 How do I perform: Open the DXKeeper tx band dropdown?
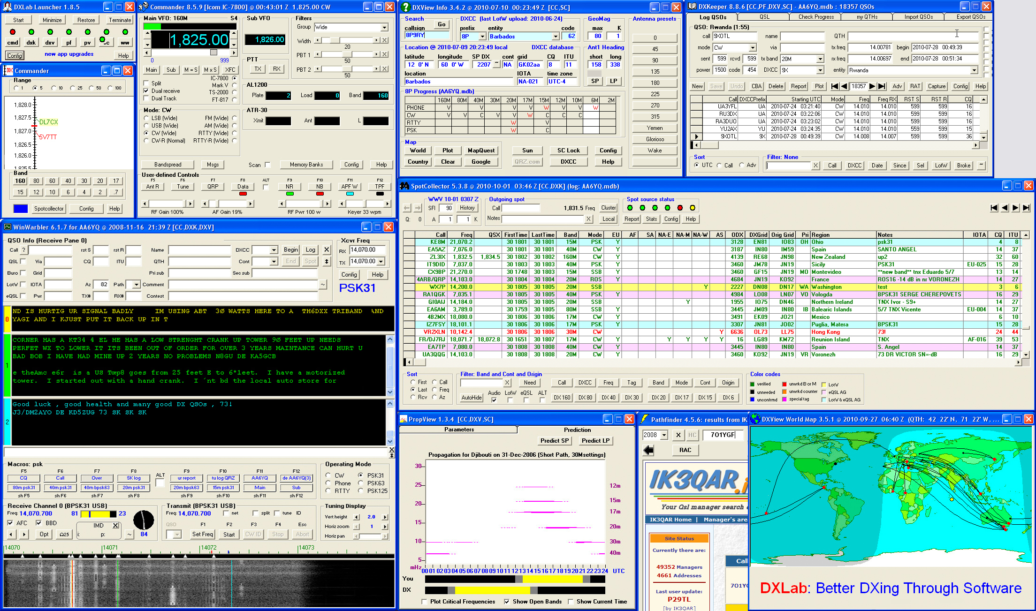point(820,59)
